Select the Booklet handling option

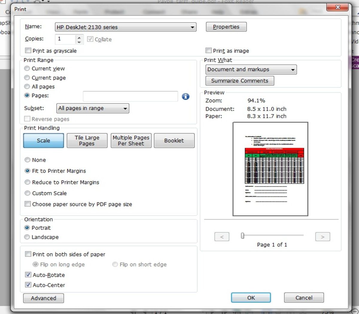(174, 141)
